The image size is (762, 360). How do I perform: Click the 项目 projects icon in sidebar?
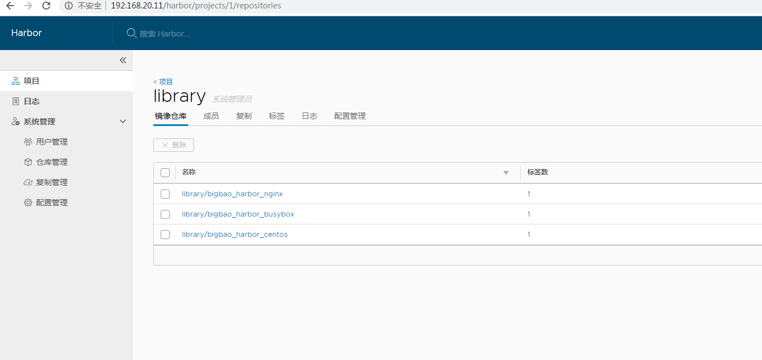[x=16, y=81]
